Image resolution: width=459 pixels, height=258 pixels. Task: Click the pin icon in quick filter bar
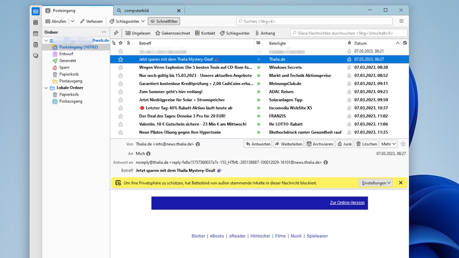click(x=116, y=33)
